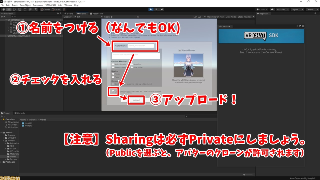The height and width of the screenshot is (180, 320).
Task: Open the Left Eye dropdown
Action: [x=199, y=17]
